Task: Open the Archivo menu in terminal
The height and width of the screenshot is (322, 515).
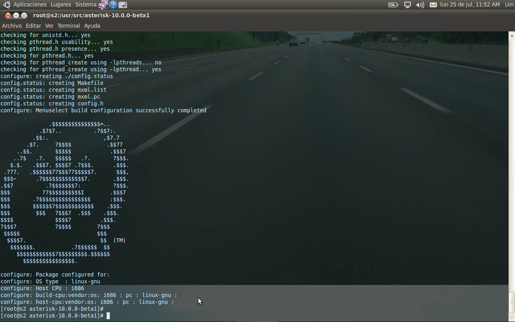Action: point(12,26)
